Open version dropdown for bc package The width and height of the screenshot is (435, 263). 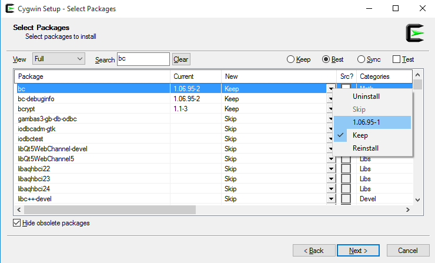click(x=331, y=89)
